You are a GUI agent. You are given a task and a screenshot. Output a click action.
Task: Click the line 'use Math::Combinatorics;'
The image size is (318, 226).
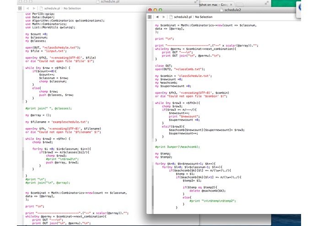46,24
